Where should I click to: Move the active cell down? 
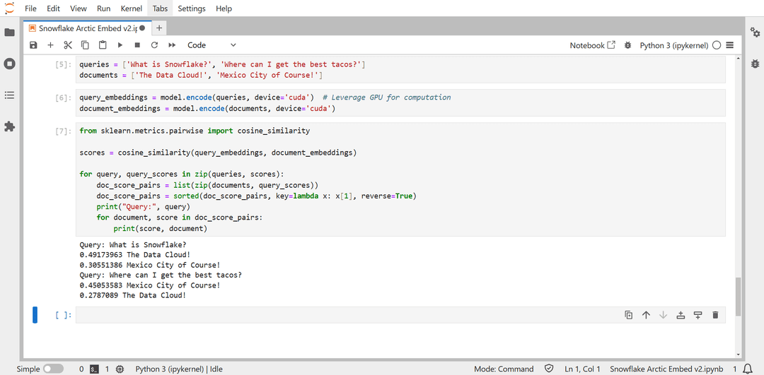pyautogui.click(x=663, y=315)
